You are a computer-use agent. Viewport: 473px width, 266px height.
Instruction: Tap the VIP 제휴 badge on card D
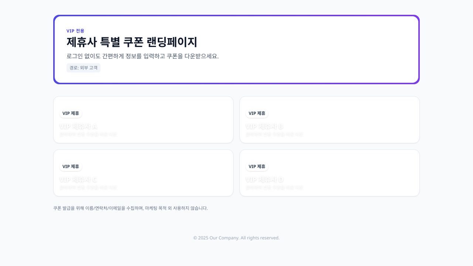(257, 167)
